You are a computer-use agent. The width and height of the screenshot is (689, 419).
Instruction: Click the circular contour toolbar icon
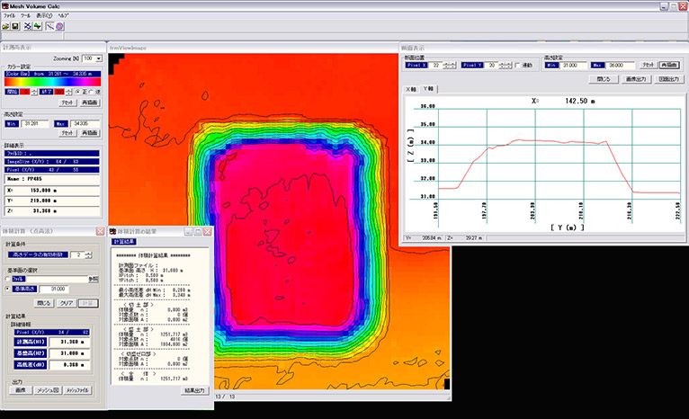click(x=59, y=27)
